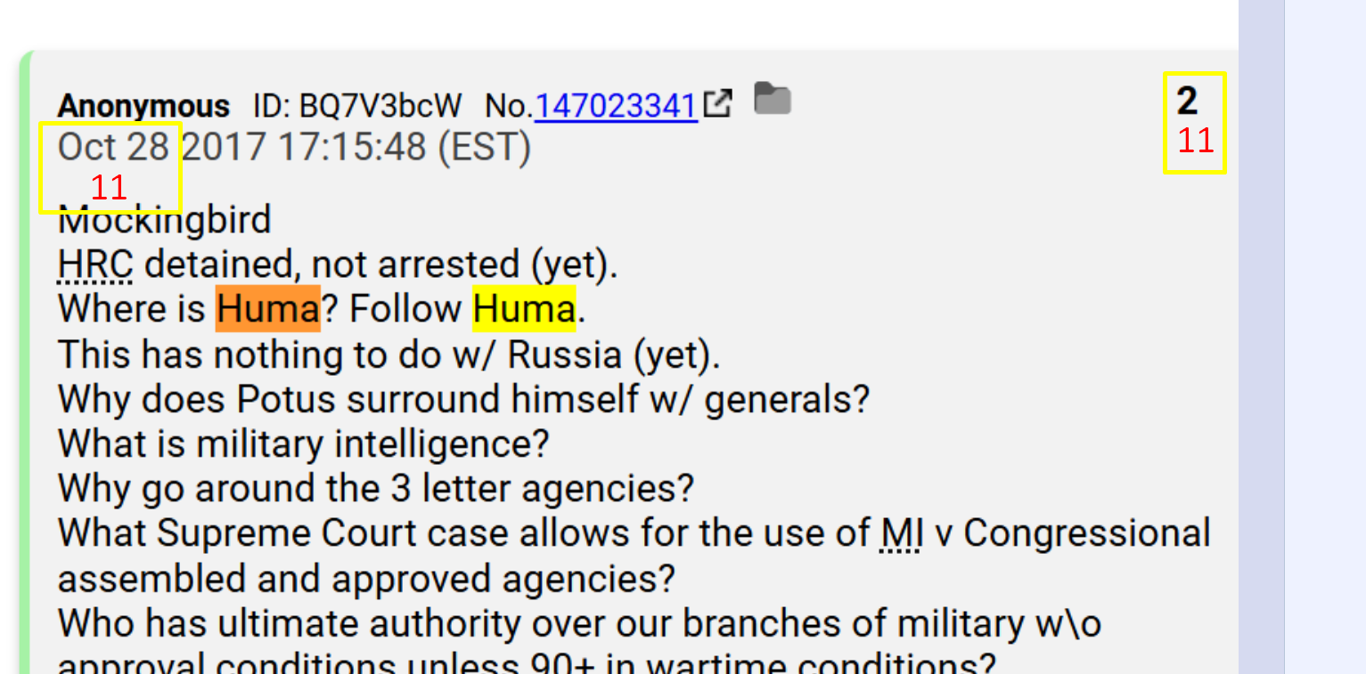Click the orange-highlighted Huma word

point(267,309)
